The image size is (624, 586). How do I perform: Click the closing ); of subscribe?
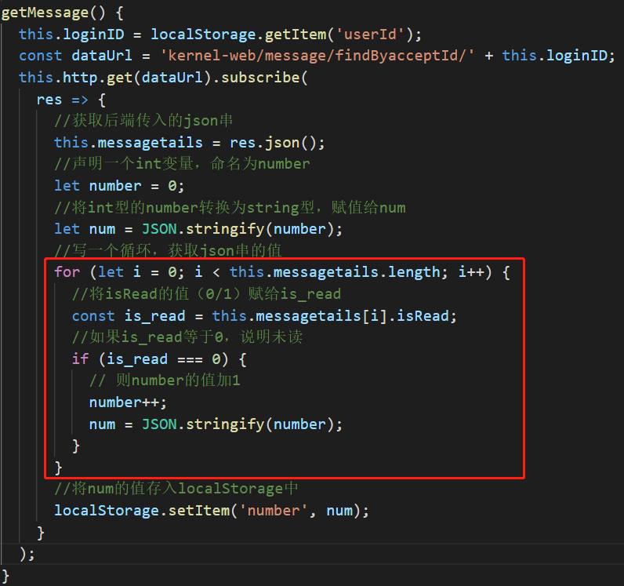tap(27, 554)
